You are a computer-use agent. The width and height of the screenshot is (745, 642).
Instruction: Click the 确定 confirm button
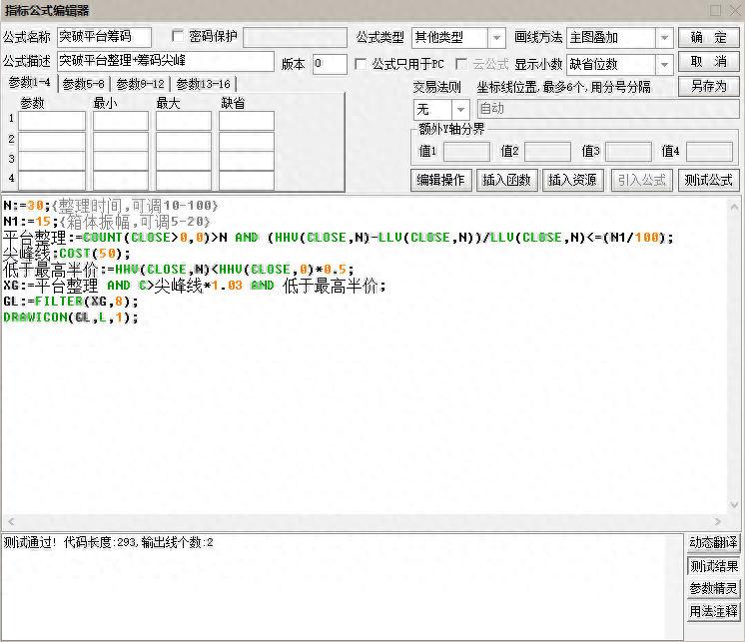click(x=708, y=37)
